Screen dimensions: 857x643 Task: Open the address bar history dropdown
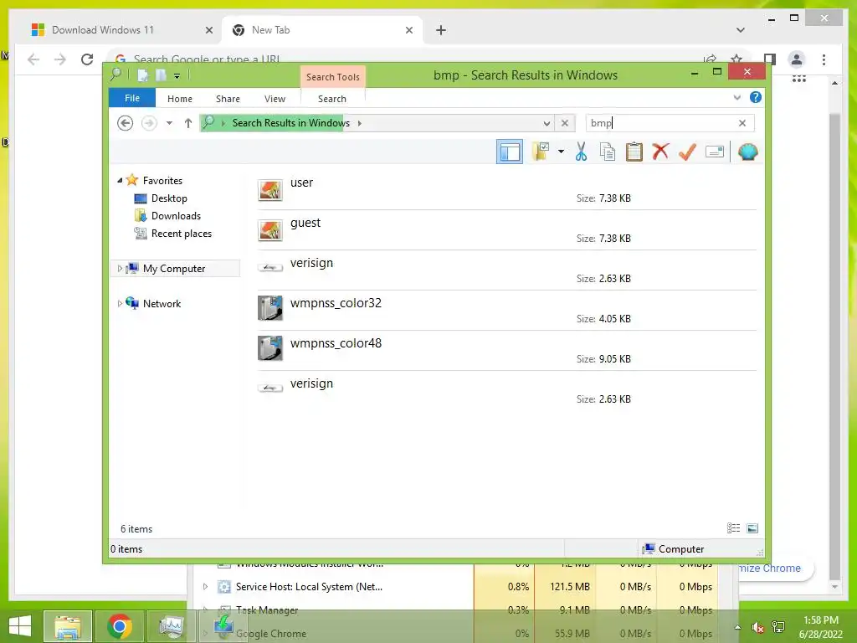click(547, 124)
